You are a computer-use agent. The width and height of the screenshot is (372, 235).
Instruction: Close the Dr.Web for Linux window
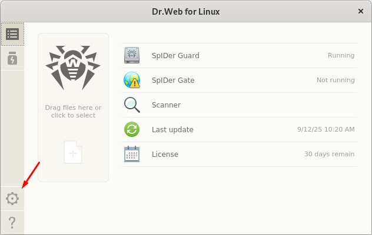[361, 11]
